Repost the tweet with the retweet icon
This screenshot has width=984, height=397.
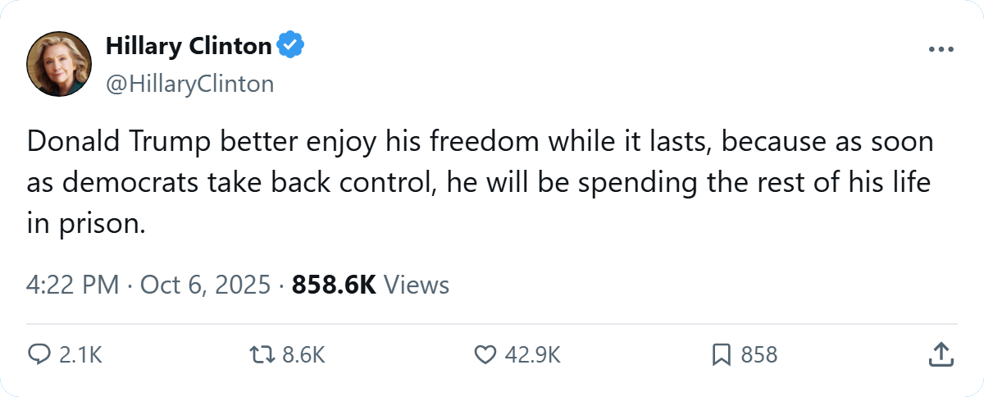(261, 354)
